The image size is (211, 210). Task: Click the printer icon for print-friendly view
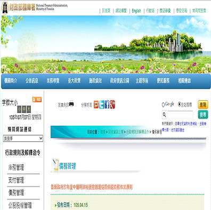pyautogui.click(x=71, y=103)
